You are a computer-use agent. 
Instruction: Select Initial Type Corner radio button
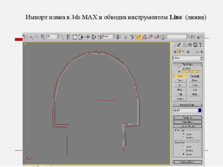coord(184,134)
